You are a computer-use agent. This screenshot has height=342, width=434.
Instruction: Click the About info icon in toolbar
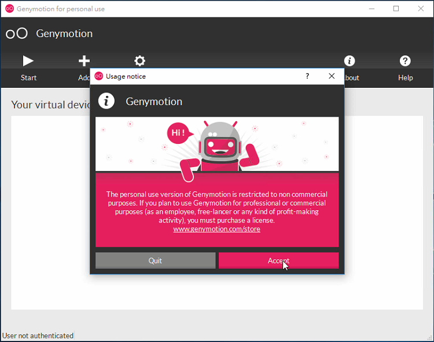pyautogui.click(x=350, y=61)
